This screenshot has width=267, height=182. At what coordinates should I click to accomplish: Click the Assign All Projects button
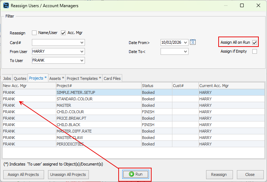click(x=24, y=174)
